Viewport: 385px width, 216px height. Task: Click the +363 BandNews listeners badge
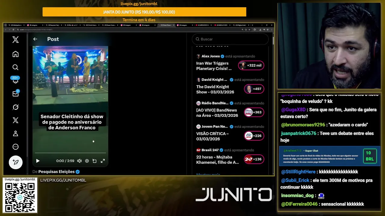click(x=254, y=112)
